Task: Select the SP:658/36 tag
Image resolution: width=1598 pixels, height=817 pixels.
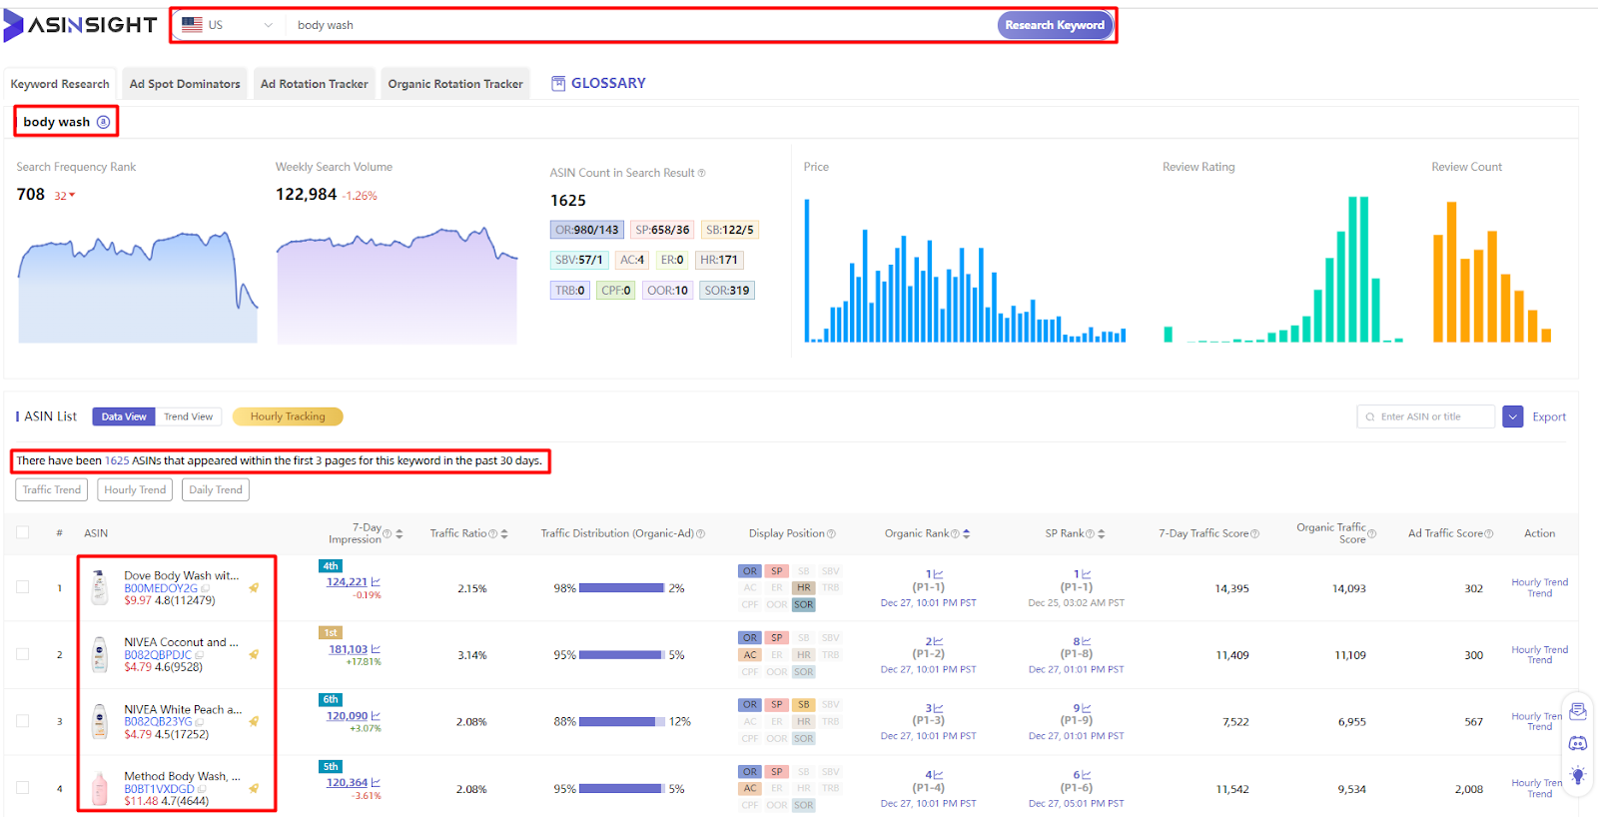Action: 662,230
